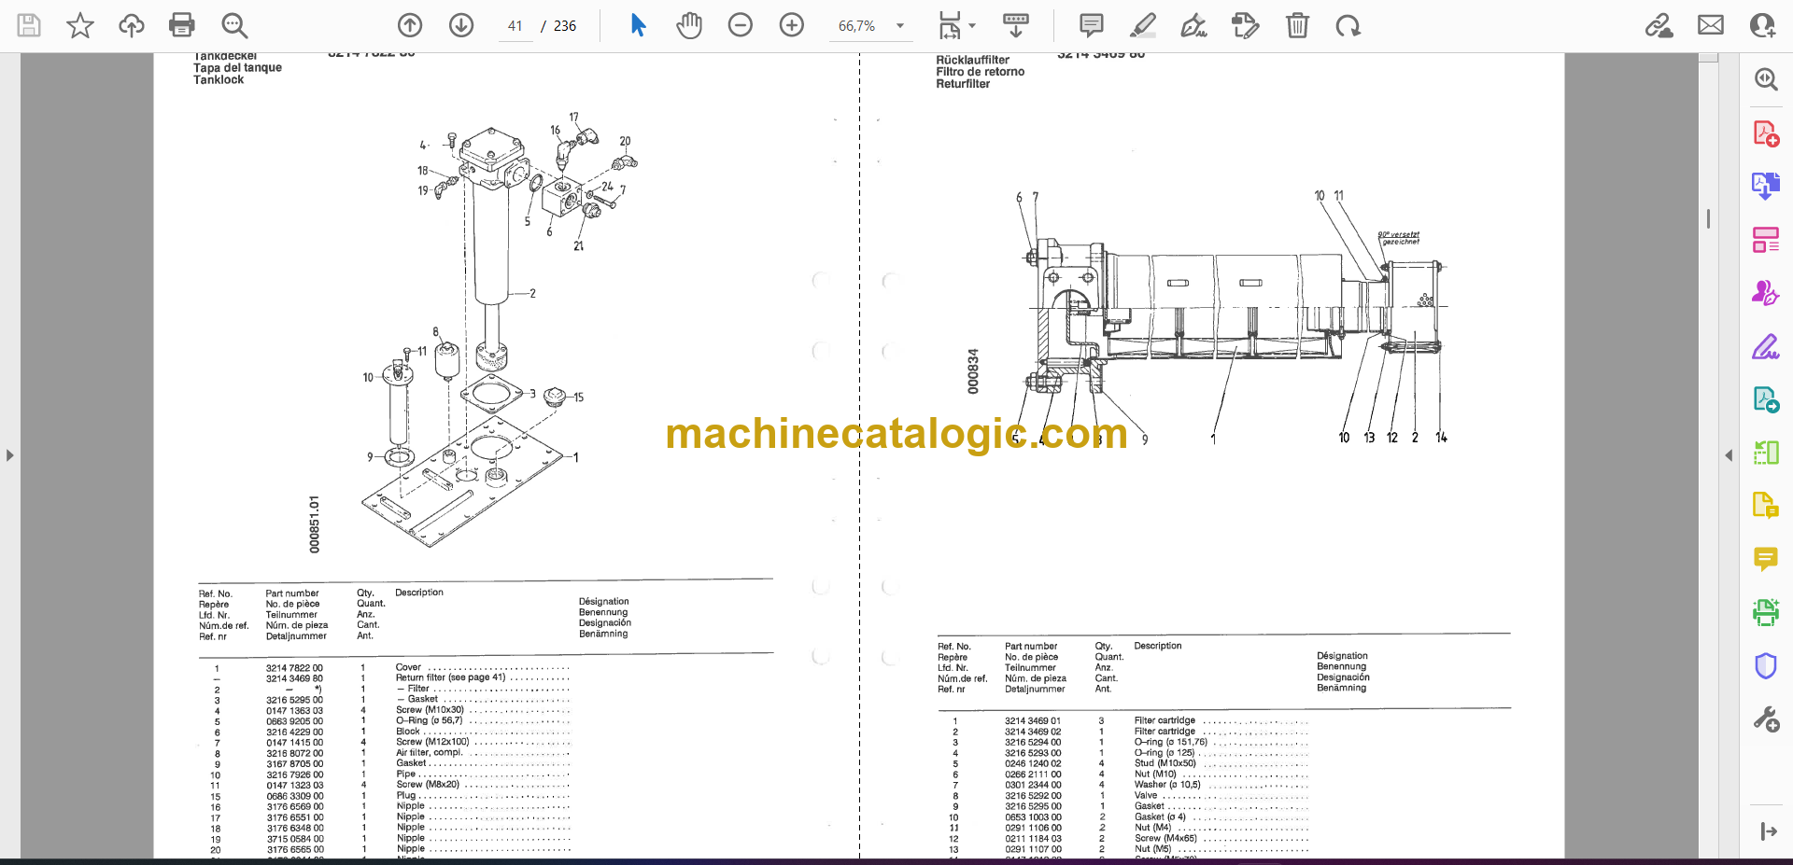Open the Create PDF tool

pos(1766,133)
